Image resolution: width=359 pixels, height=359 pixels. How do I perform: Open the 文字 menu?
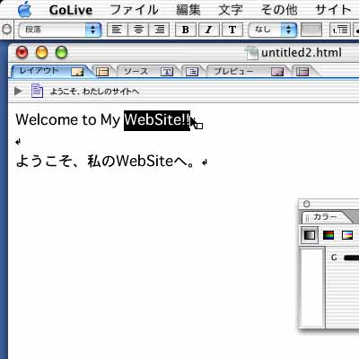(x=231, y=10)
